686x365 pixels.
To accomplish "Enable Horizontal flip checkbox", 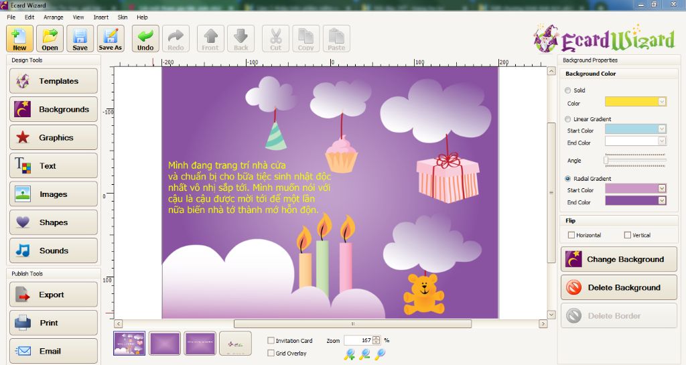I will tap(571, 235).
